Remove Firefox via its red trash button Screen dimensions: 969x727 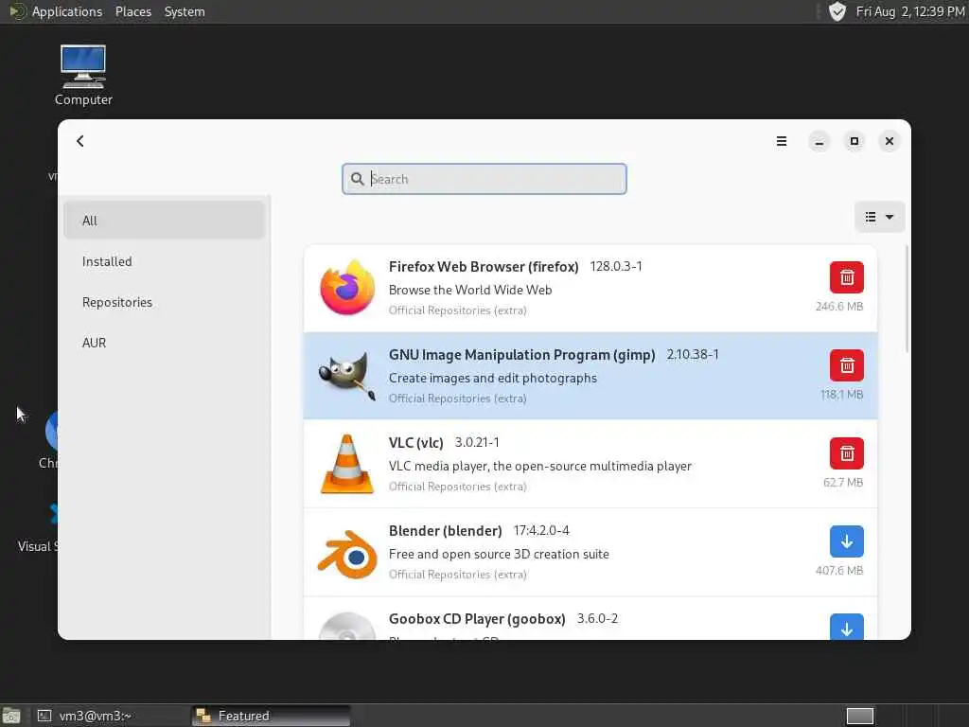coord(847,277)
